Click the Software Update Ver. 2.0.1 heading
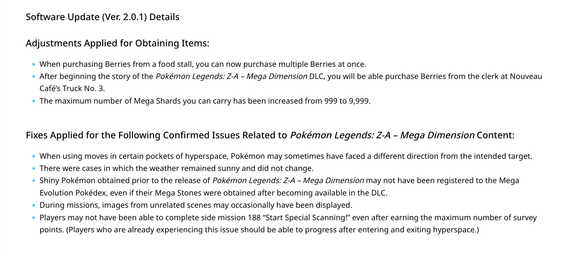This screenshot has width=569, height=253. click(102, 17)
